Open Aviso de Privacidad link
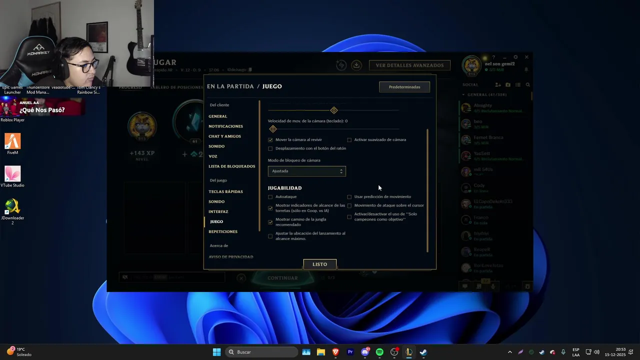The image size is (640, 360). point(231,256)
